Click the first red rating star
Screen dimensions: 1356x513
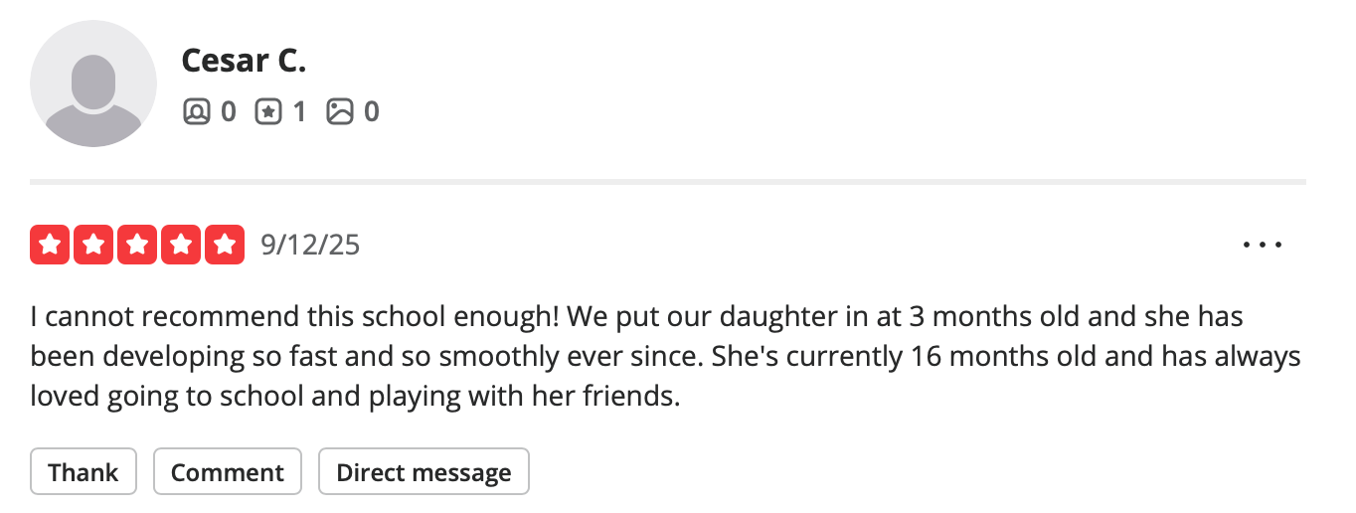coord(50,245)
